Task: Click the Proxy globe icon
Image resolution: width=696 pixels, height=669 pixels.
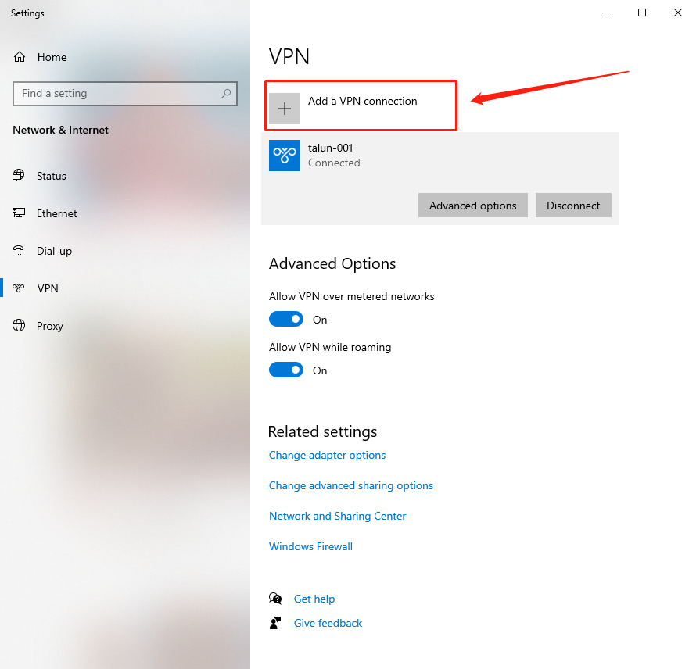Action: [19, 326]
